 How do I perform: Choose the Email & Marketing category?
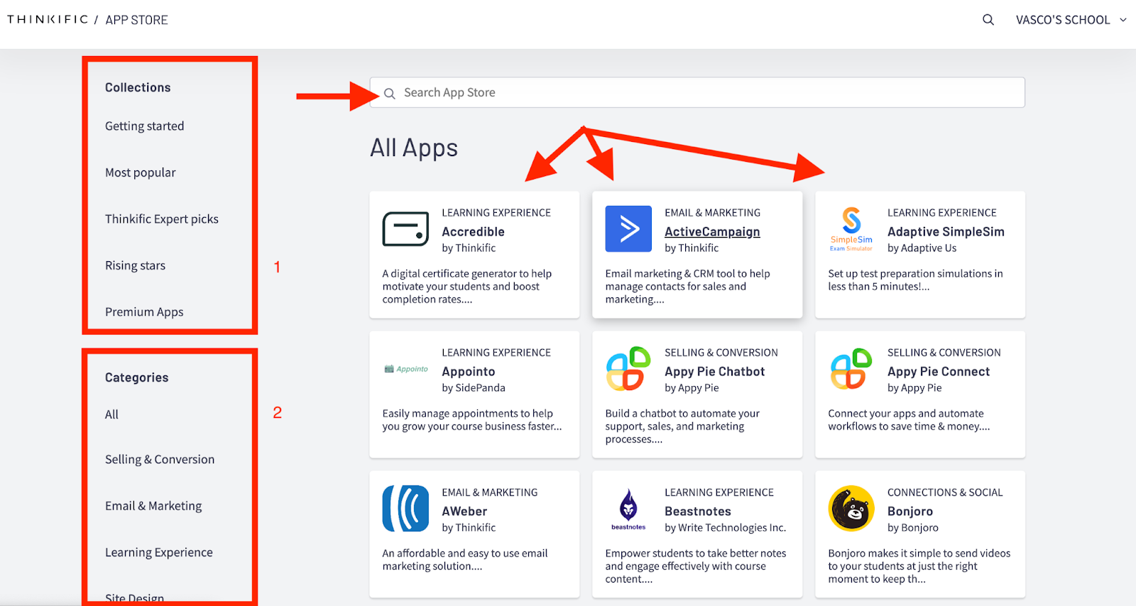(x=153, y=506)
